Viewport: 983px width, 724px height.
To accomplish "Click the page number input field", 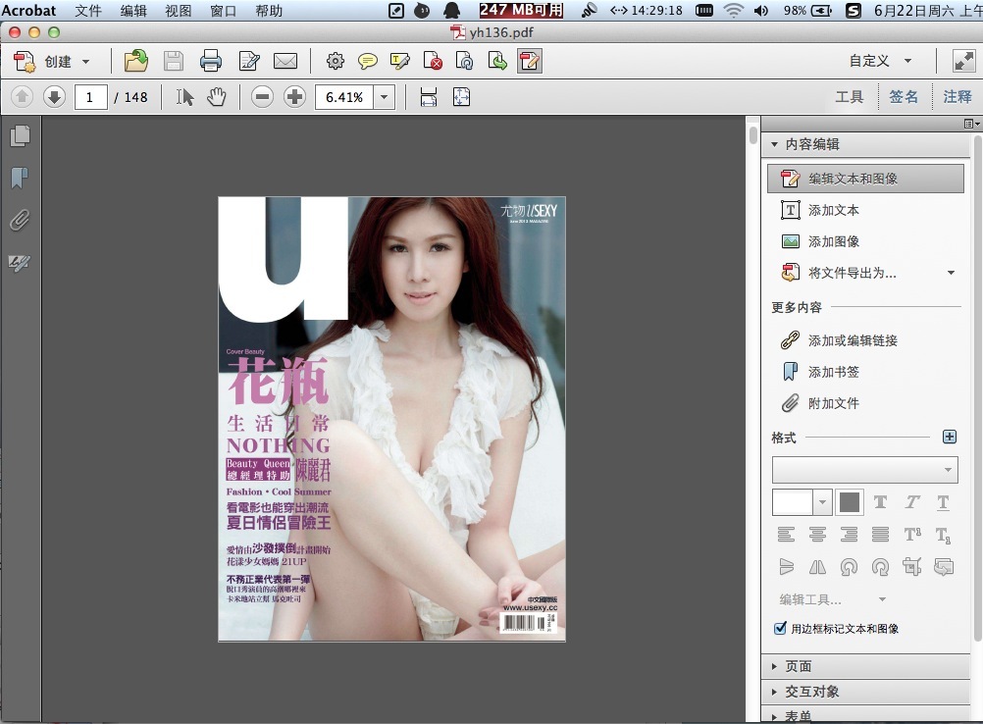I will 90,97.
